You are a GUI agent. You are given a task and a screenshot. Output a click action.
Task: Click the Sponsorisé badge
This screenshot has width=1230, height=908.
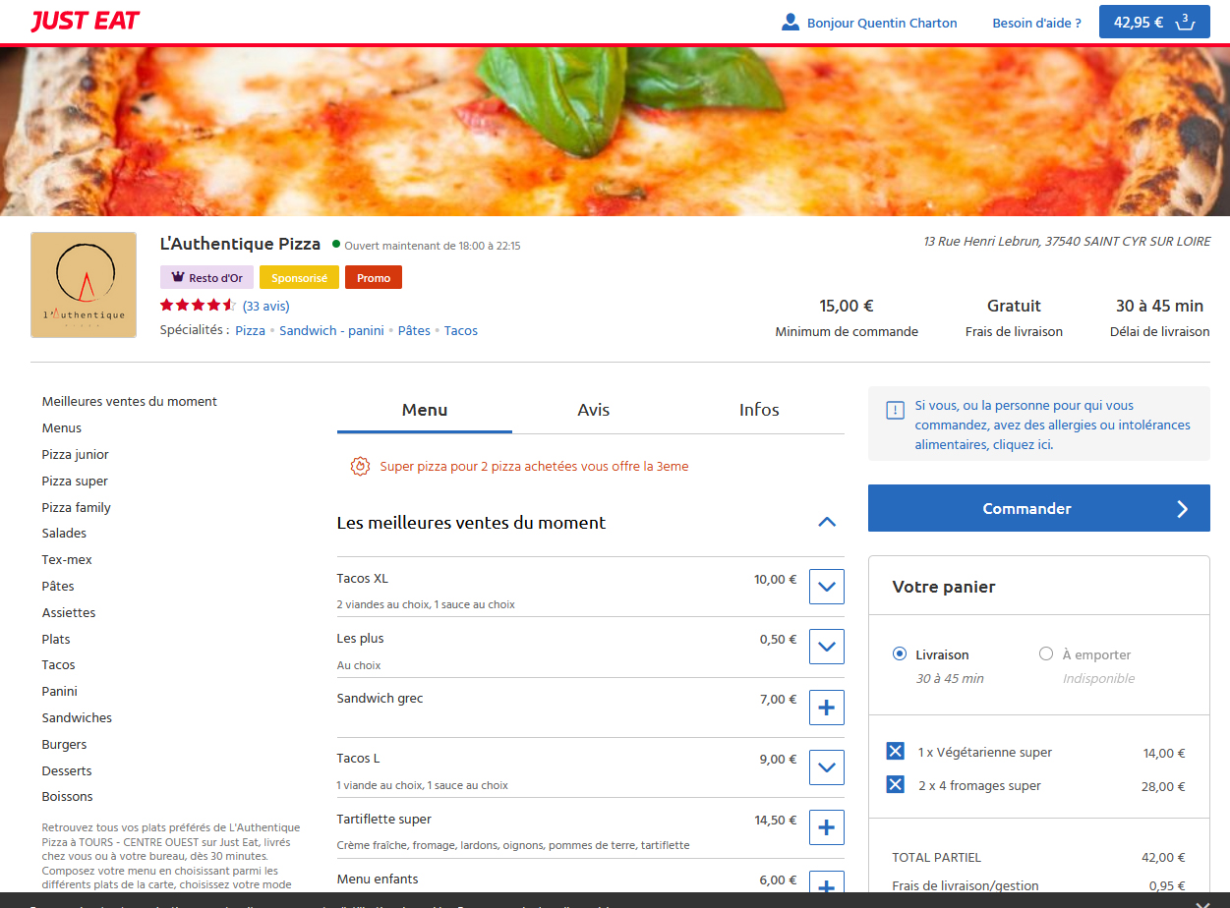[x=300, y=278]
